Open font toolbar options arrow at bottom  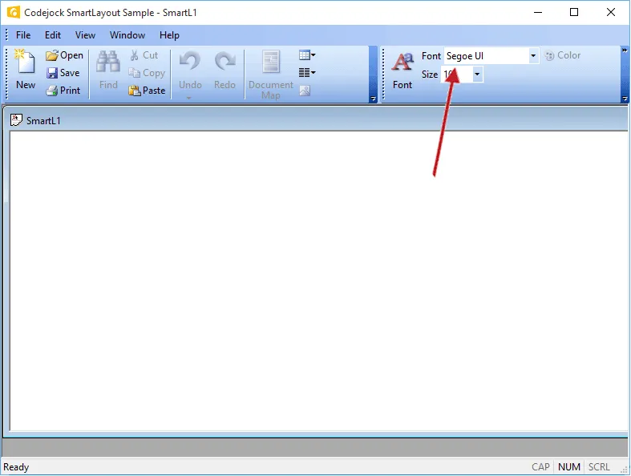(x=625, y=99)
